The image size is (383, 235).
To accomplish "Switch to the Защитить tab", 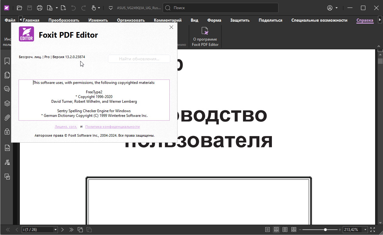I will click(240, 20).
